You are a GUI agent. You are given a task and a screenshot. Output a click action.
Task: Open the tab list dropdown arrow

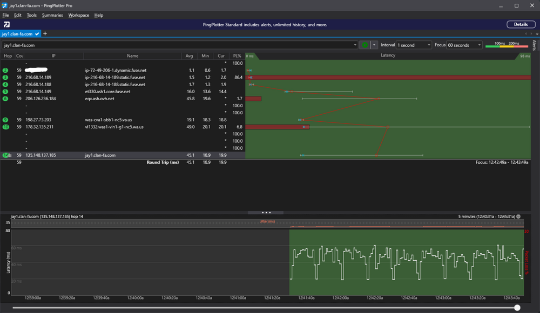pos(537,34)
